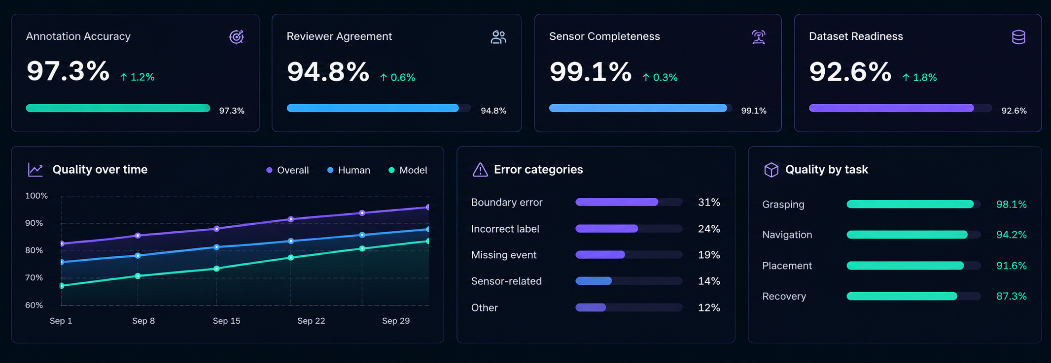Click the Model data point at Sep 29
The width and height of the screenshot is (1051, 363).
coord(362,248)
